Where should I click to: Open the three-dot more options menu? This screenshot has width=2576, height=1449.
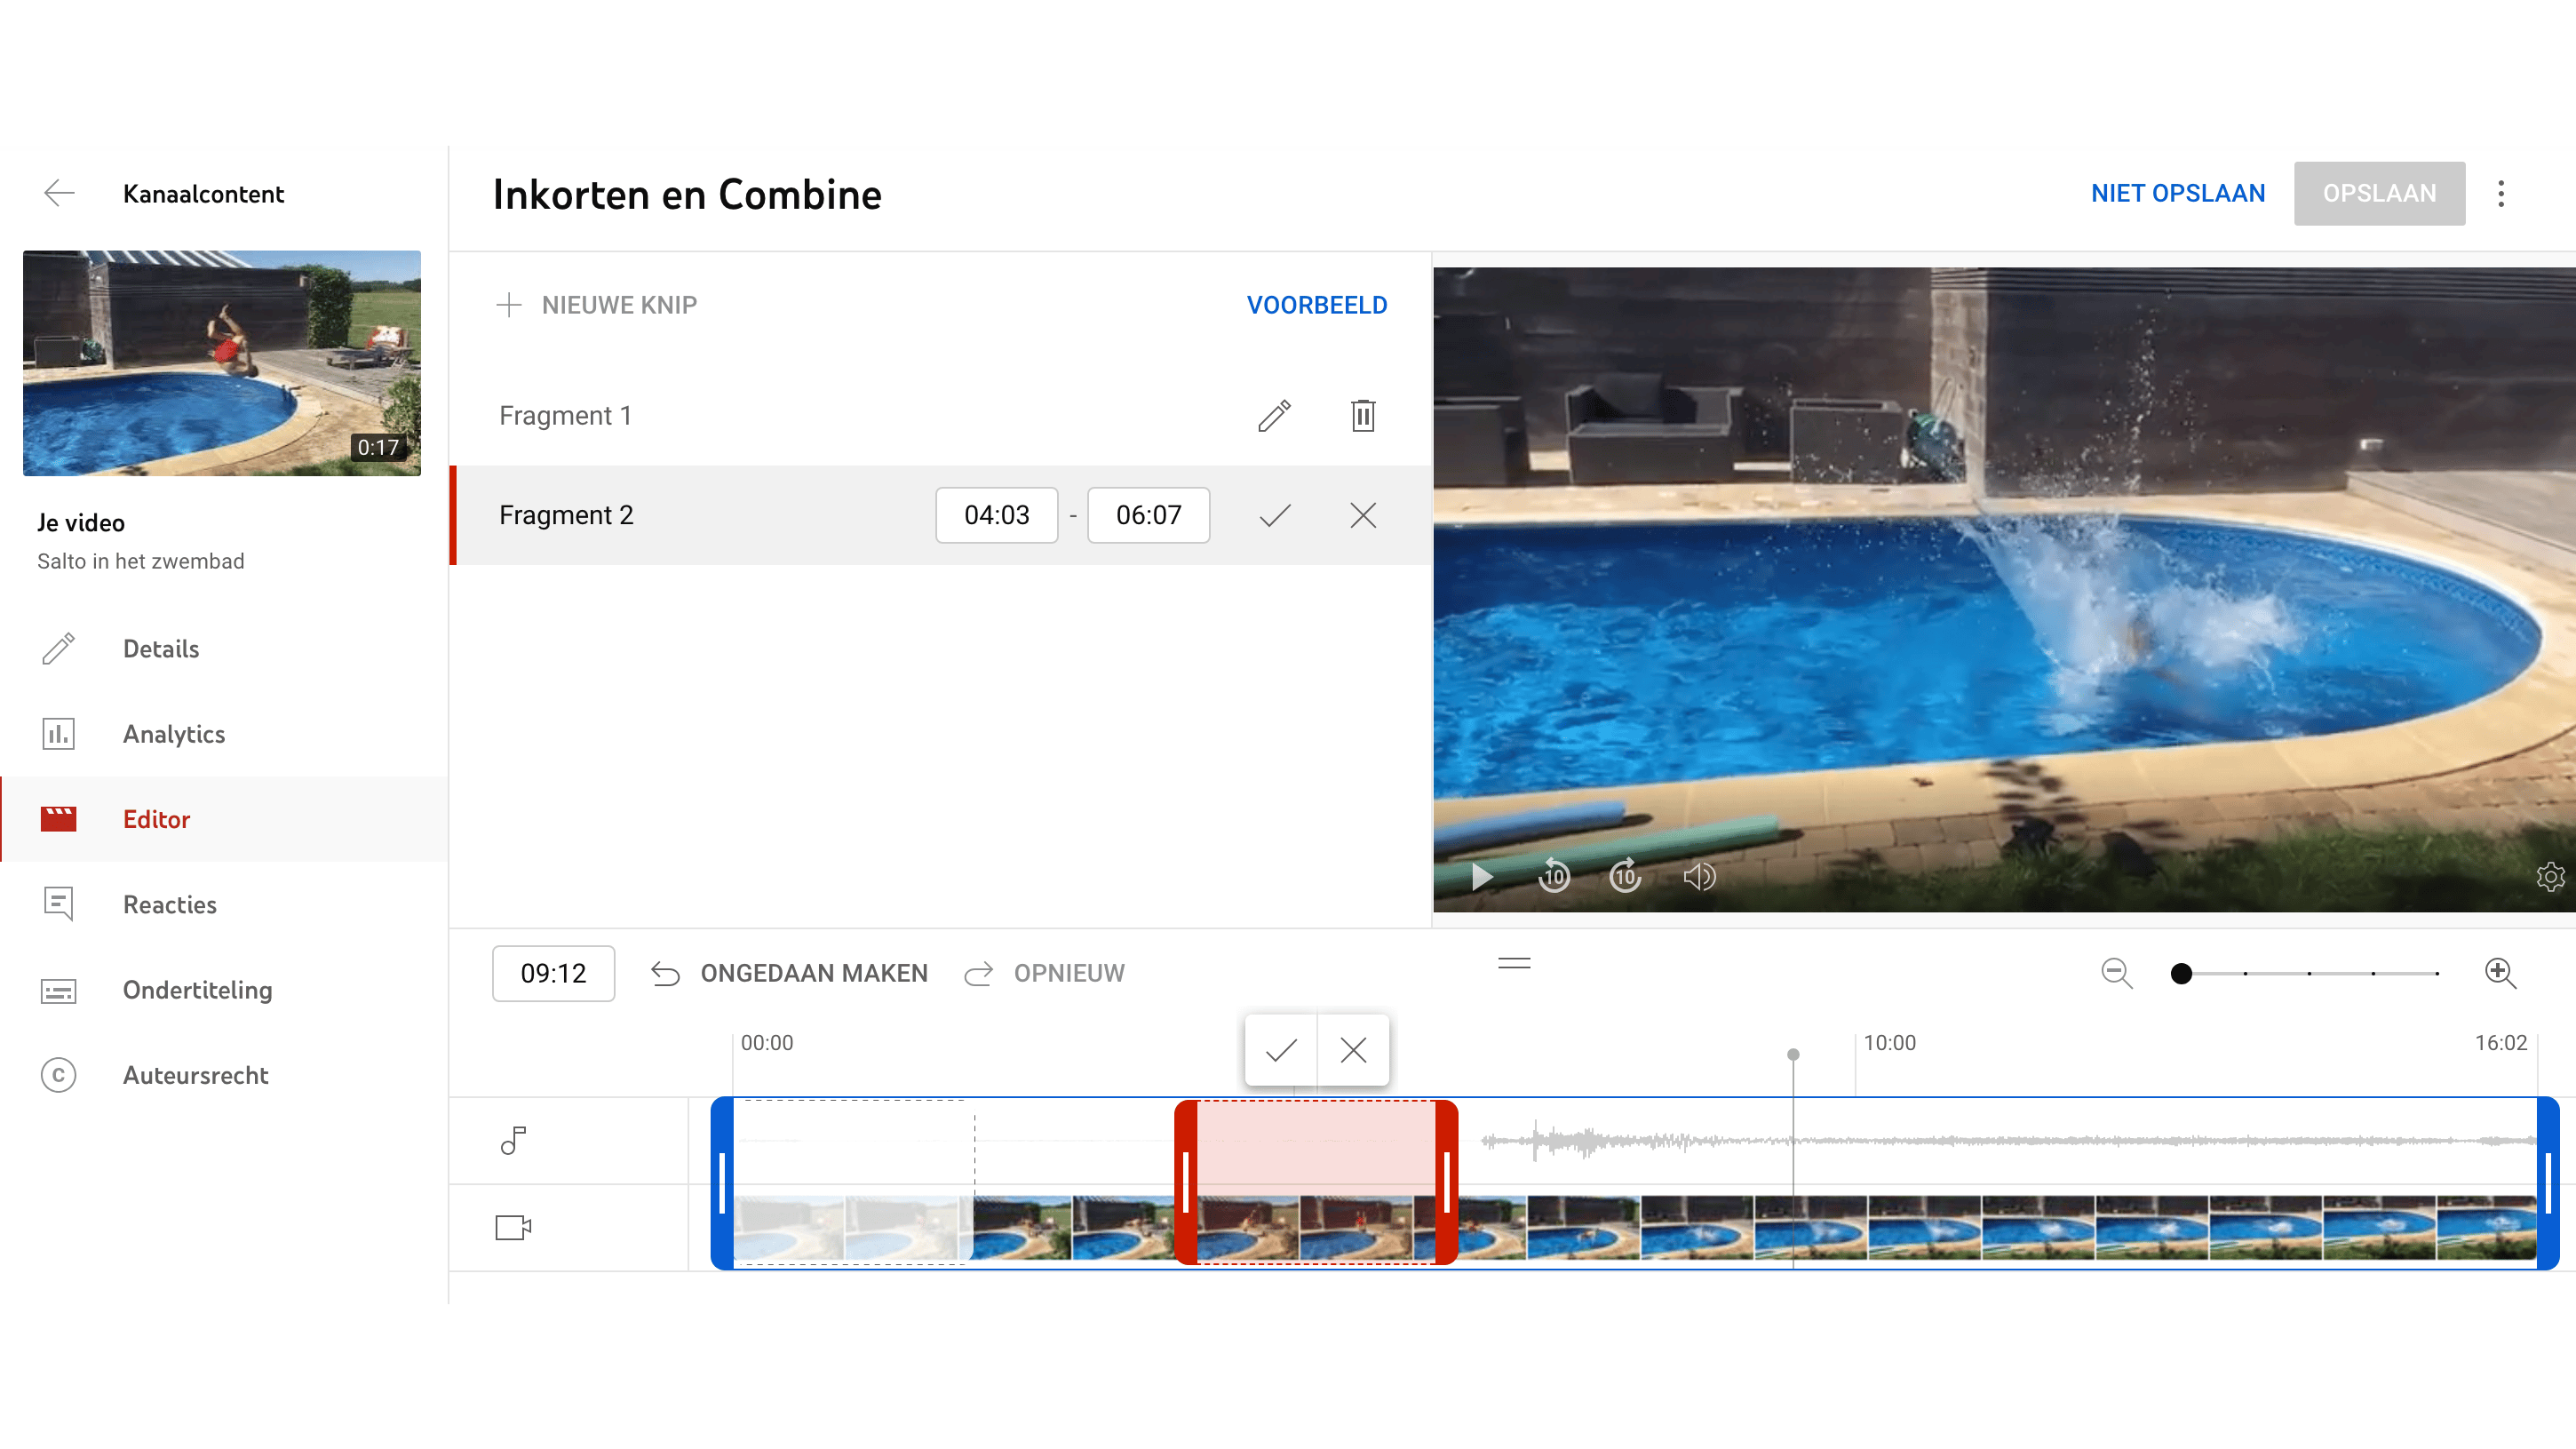pos(2501,193)
